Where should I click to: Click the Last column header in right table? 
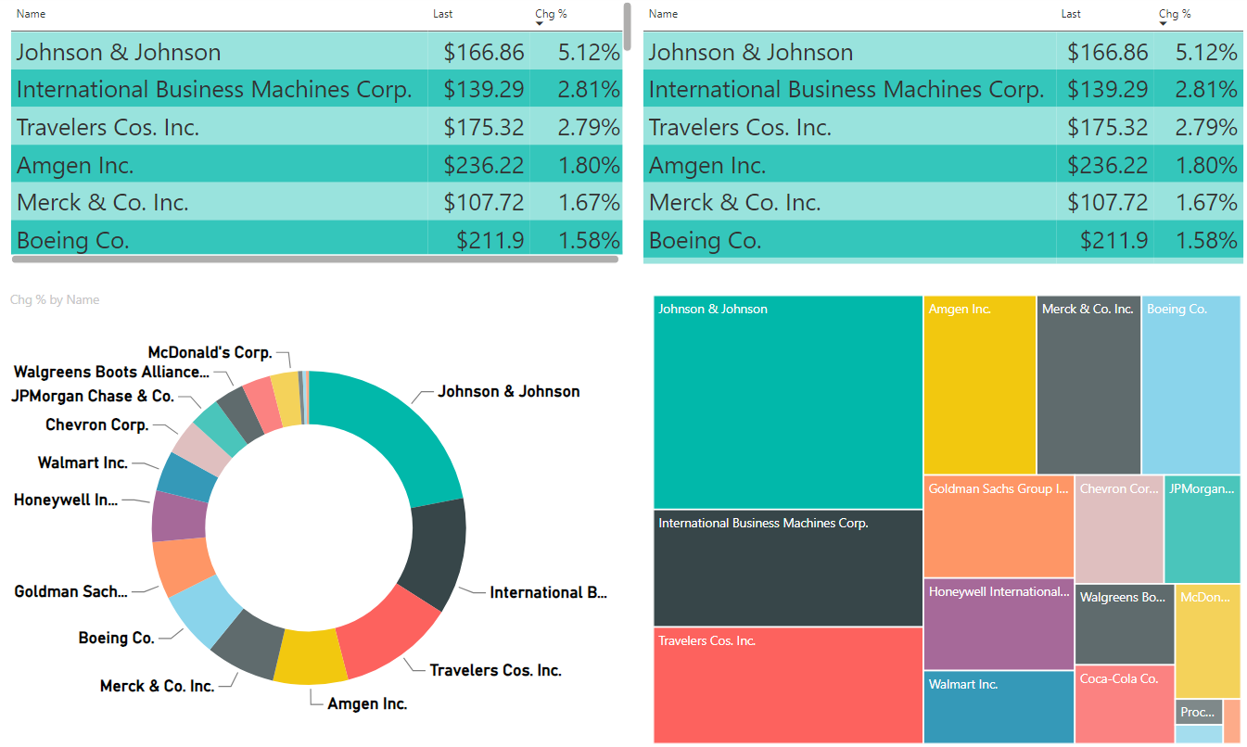pyautogui.click(x=1071, y=14)
